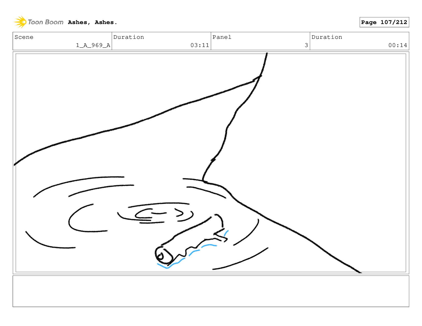Viewport: 422px width, 326px height.
Task: Select the scene name "1_A_969_A"
Action: pos(93,45)
